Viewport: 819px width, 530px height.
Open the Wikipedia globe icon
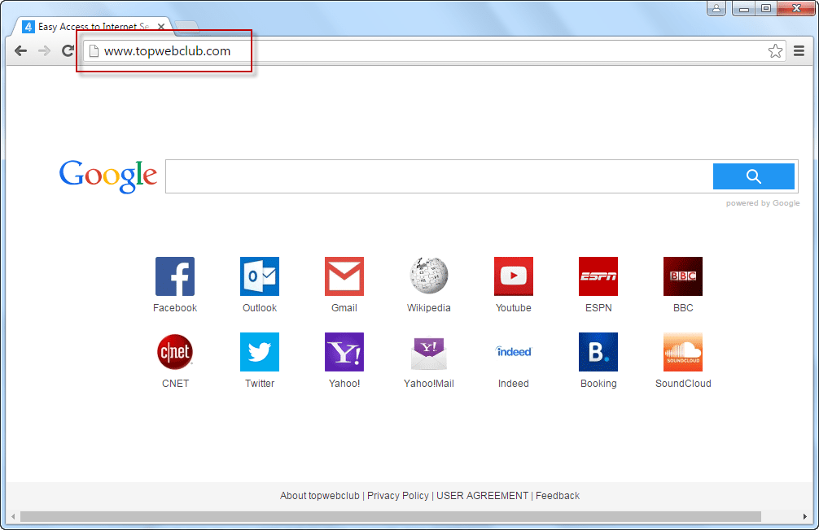coord(429,276)
